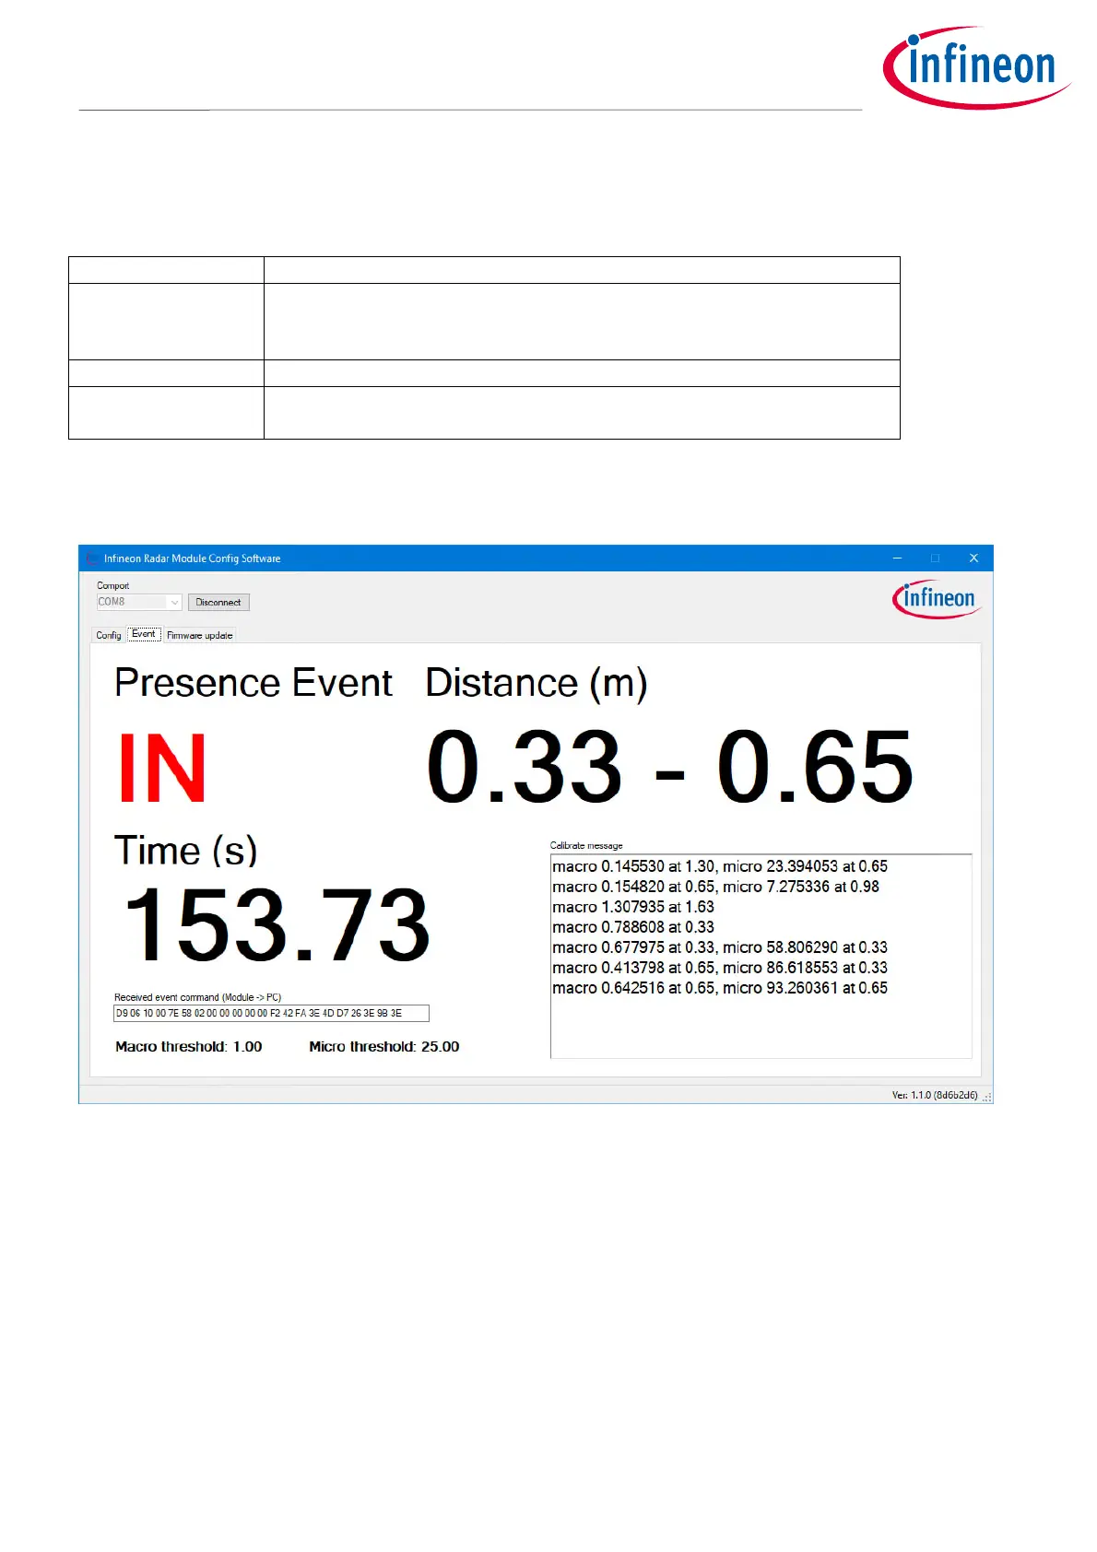Click the Infineon logo in page header

point(977,67)
